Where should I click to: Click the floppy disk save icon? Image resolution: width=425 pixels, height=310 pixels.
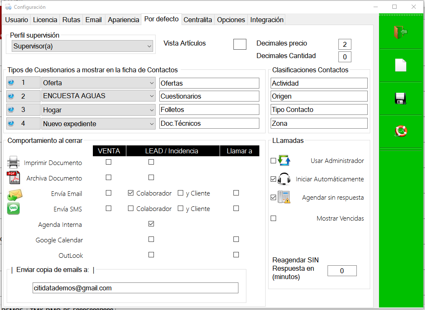click(401, 99)
